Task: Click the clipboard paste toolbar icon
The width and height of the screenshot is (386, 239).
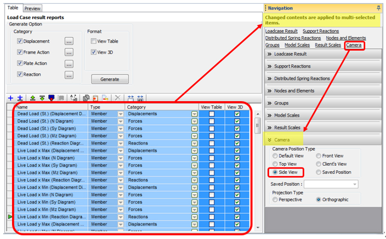Action: (95, 98)
